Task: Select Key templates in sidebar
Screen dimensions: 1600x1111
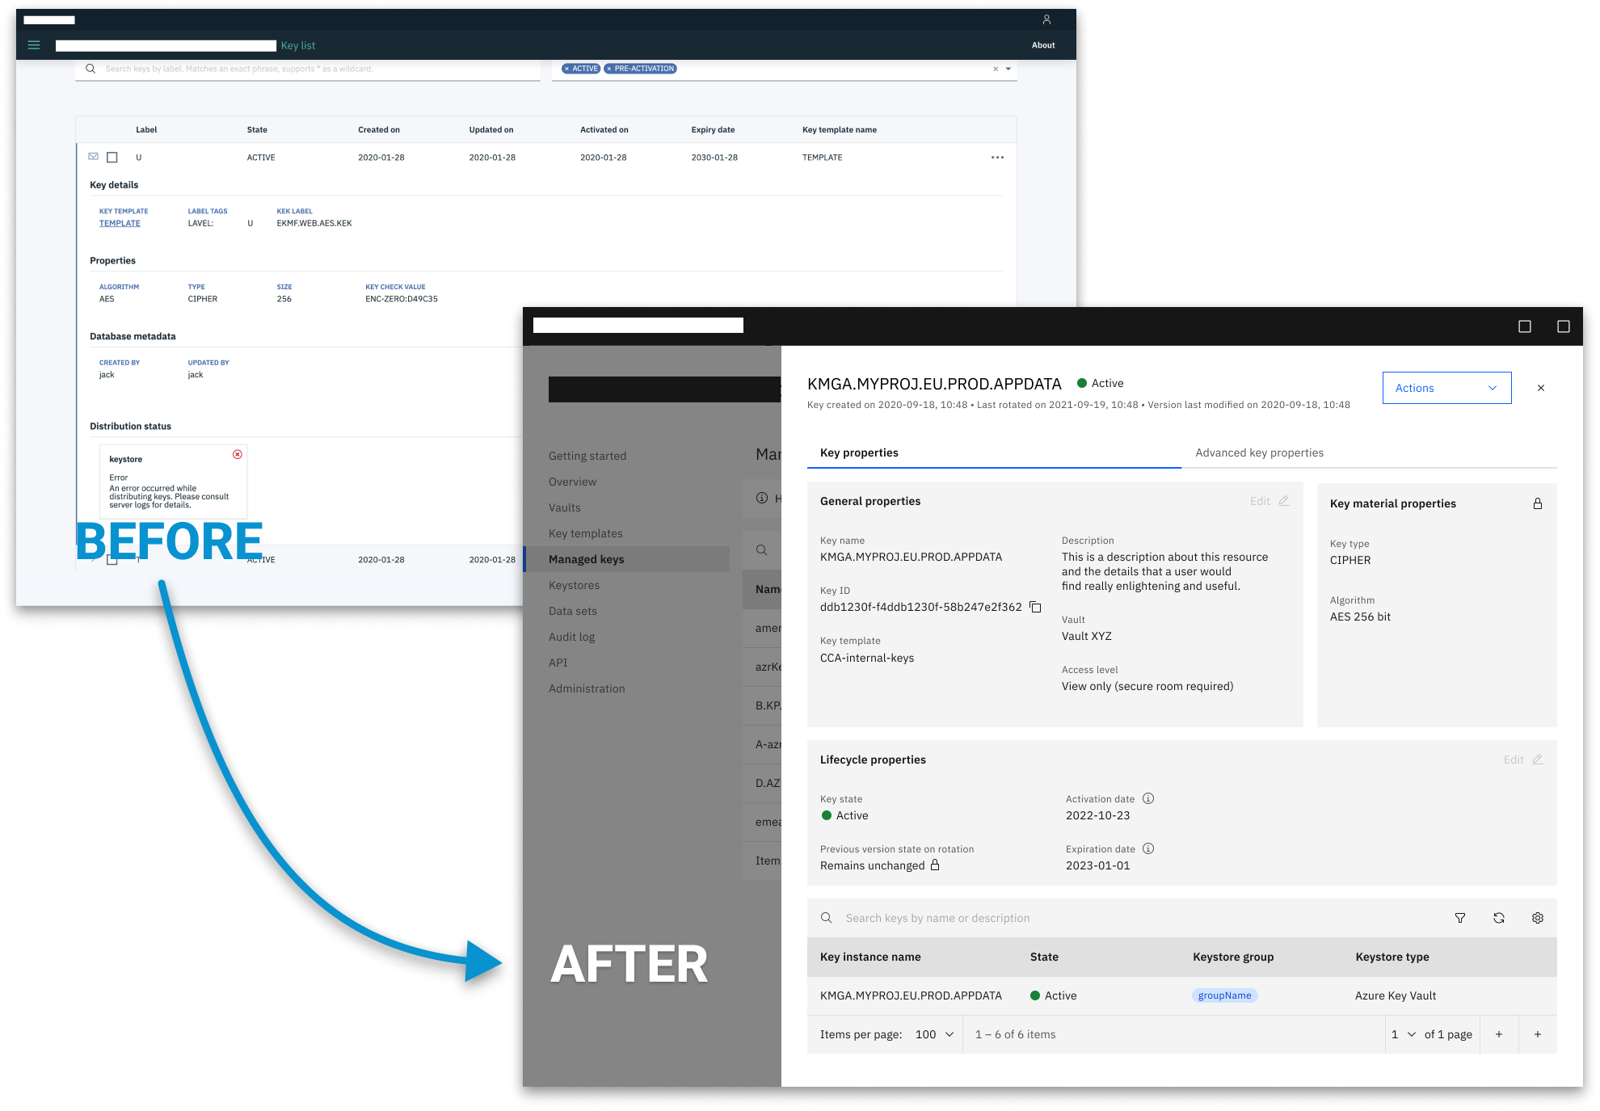Action: pos(585,533)
